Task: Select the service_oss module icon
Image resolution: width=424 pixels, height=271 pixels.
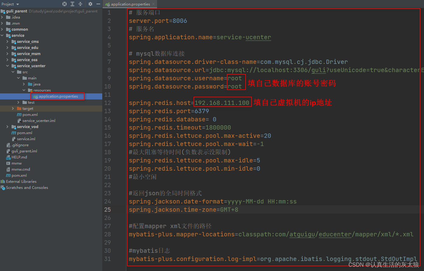Action: coord(14,60)
